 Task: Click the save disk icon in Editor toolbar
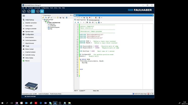84,18
